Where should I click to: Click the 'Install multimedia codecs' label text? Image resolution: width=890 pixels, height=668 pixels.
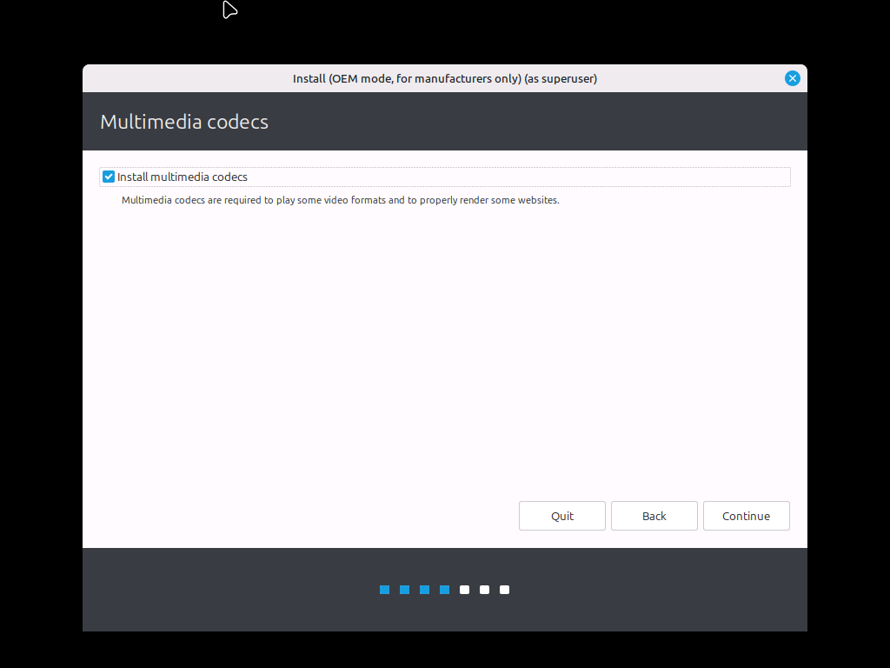click(x=183, y=177)
